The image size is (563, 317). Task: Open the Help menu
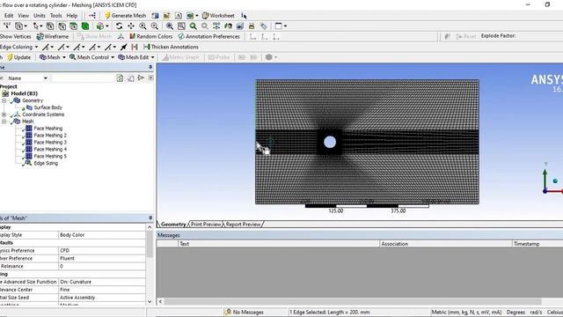point(72,16)
